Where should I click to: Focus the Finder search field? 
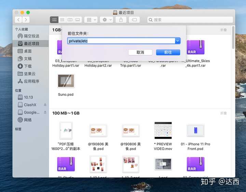point(190,20)
